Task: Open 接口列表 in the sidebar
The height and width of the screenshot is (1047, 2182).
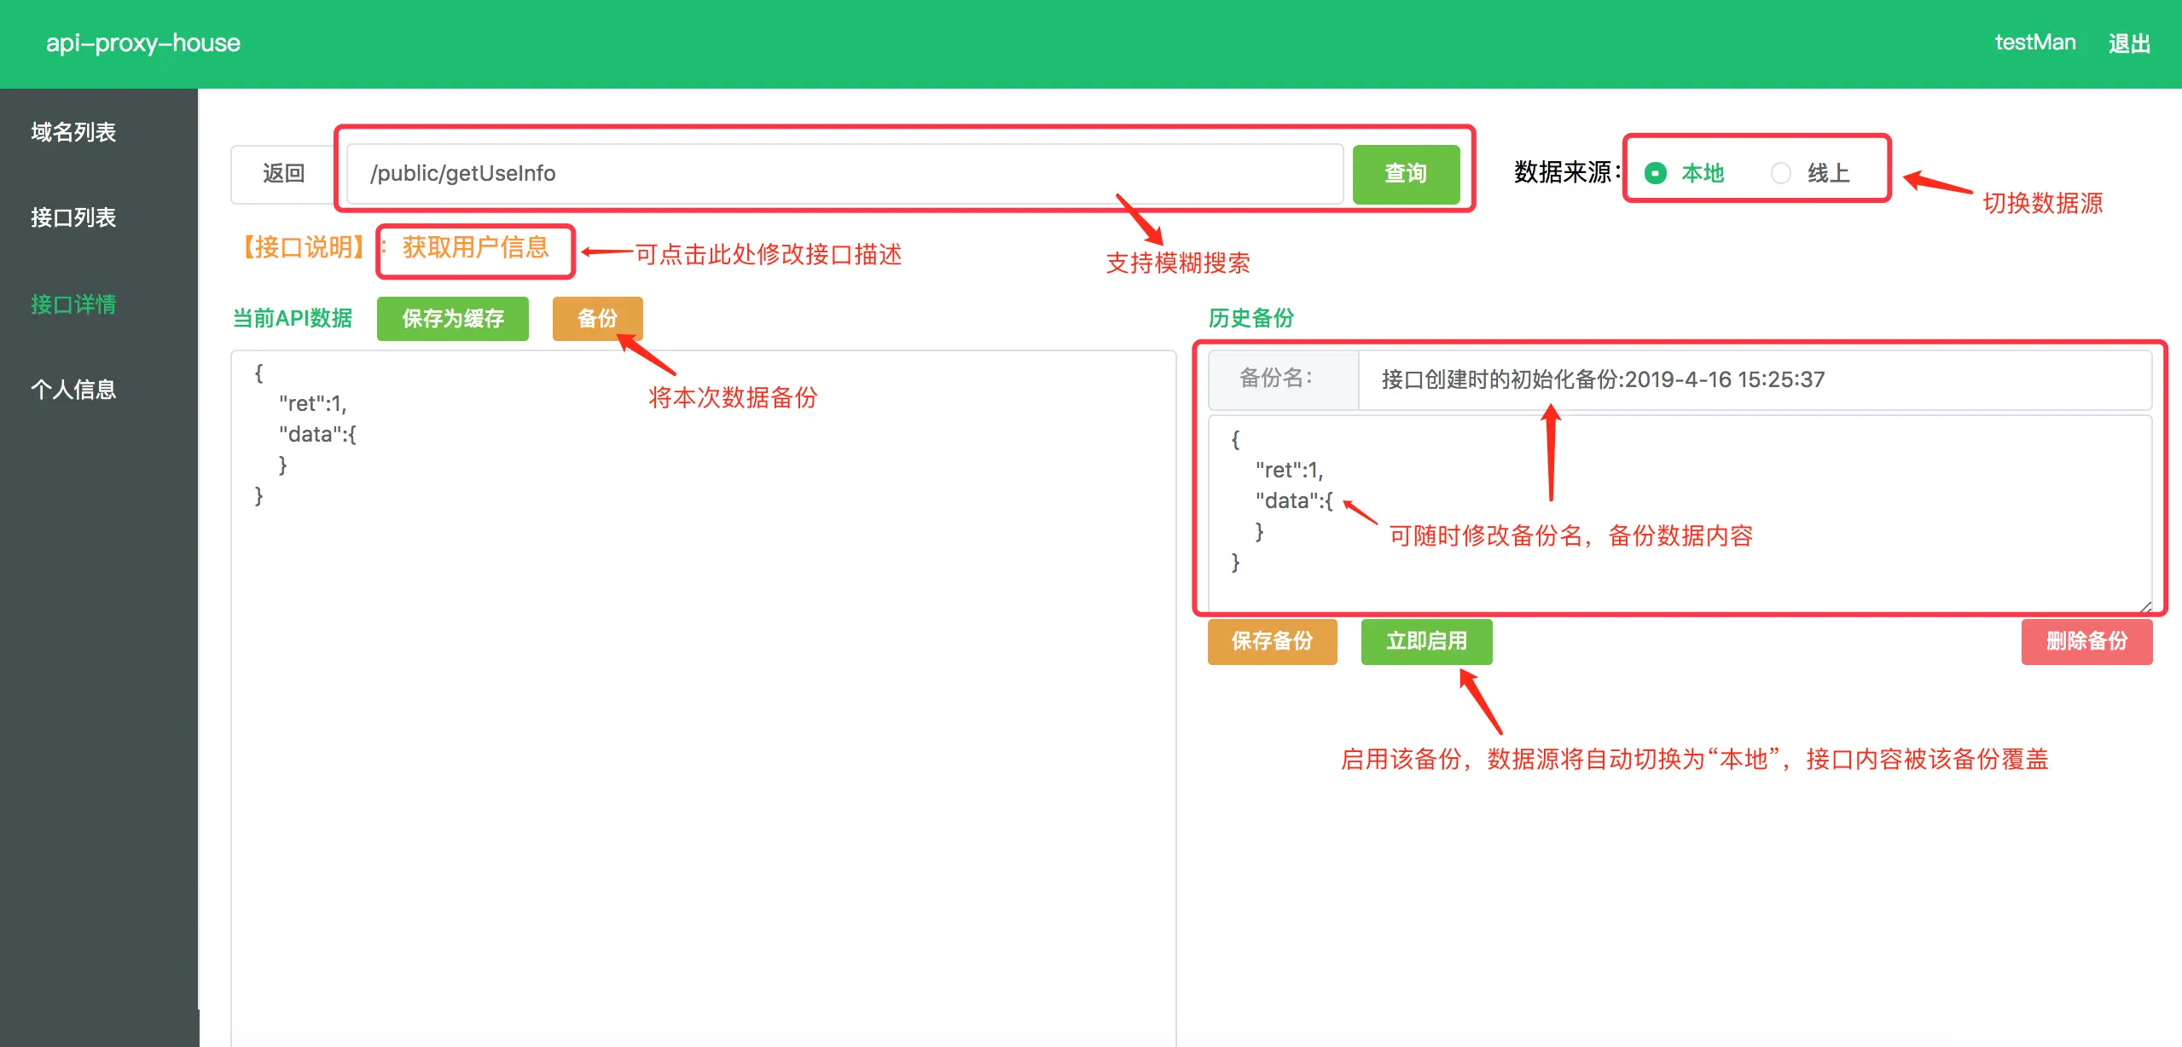Action: (73, 217)
